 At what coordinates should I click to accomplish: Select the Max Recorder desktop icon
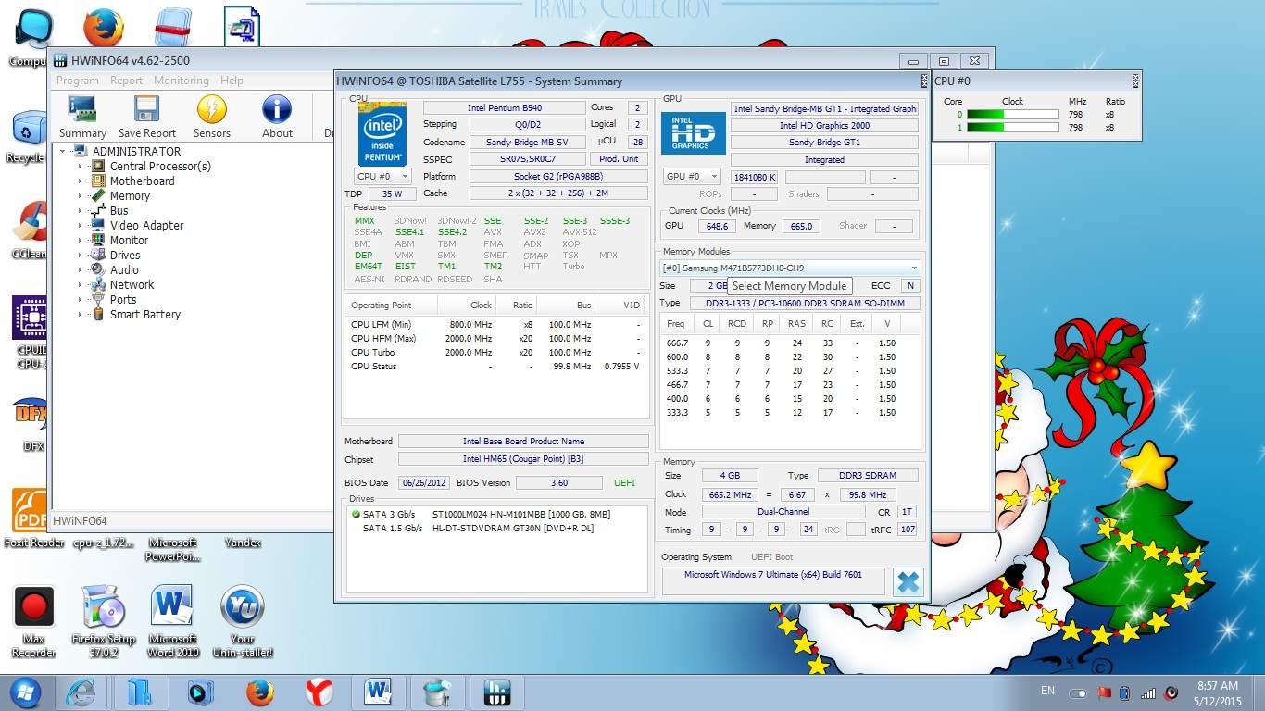(x=34, y=621)
